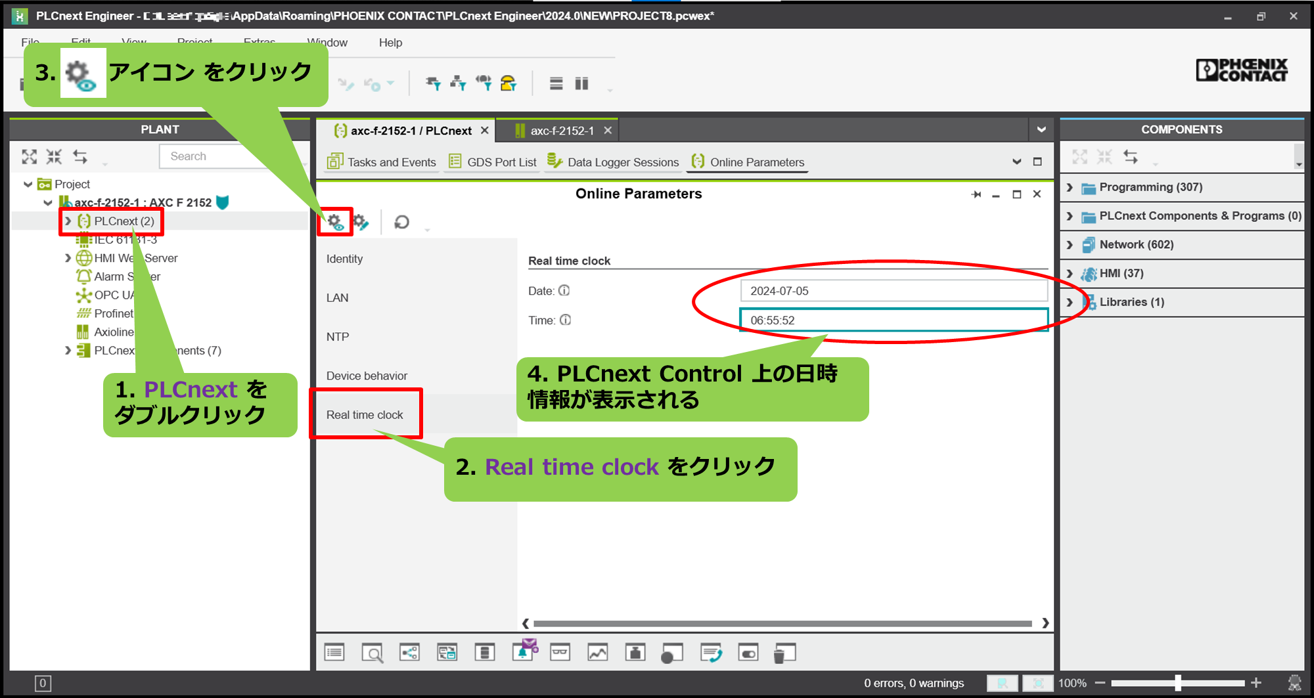This screenshot has height=698, width=1314.
Task: Open the Data Logger Sessions tab
Action: point(613,162)
